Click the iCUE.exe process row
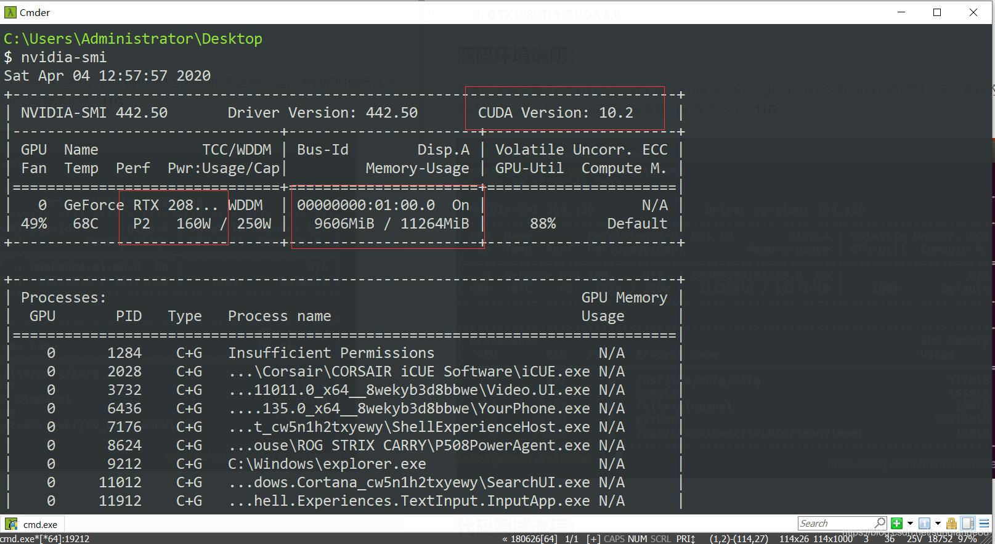The image size is (995, 544). 344,371
